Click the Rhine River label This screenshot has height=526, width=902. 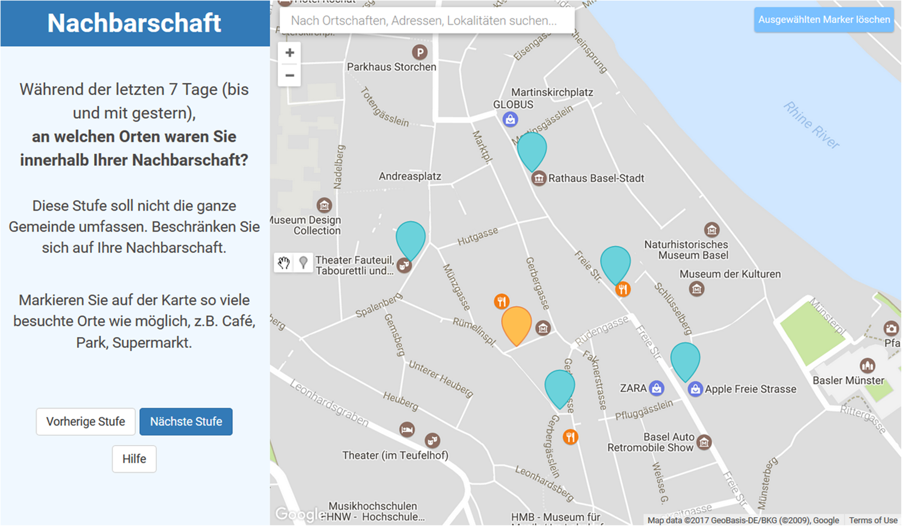tap(811, 125)
